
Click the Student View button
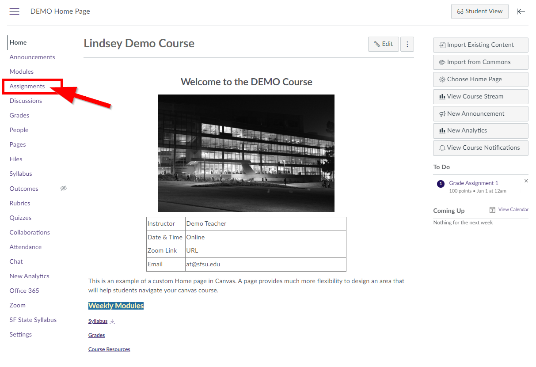[480, 11]
